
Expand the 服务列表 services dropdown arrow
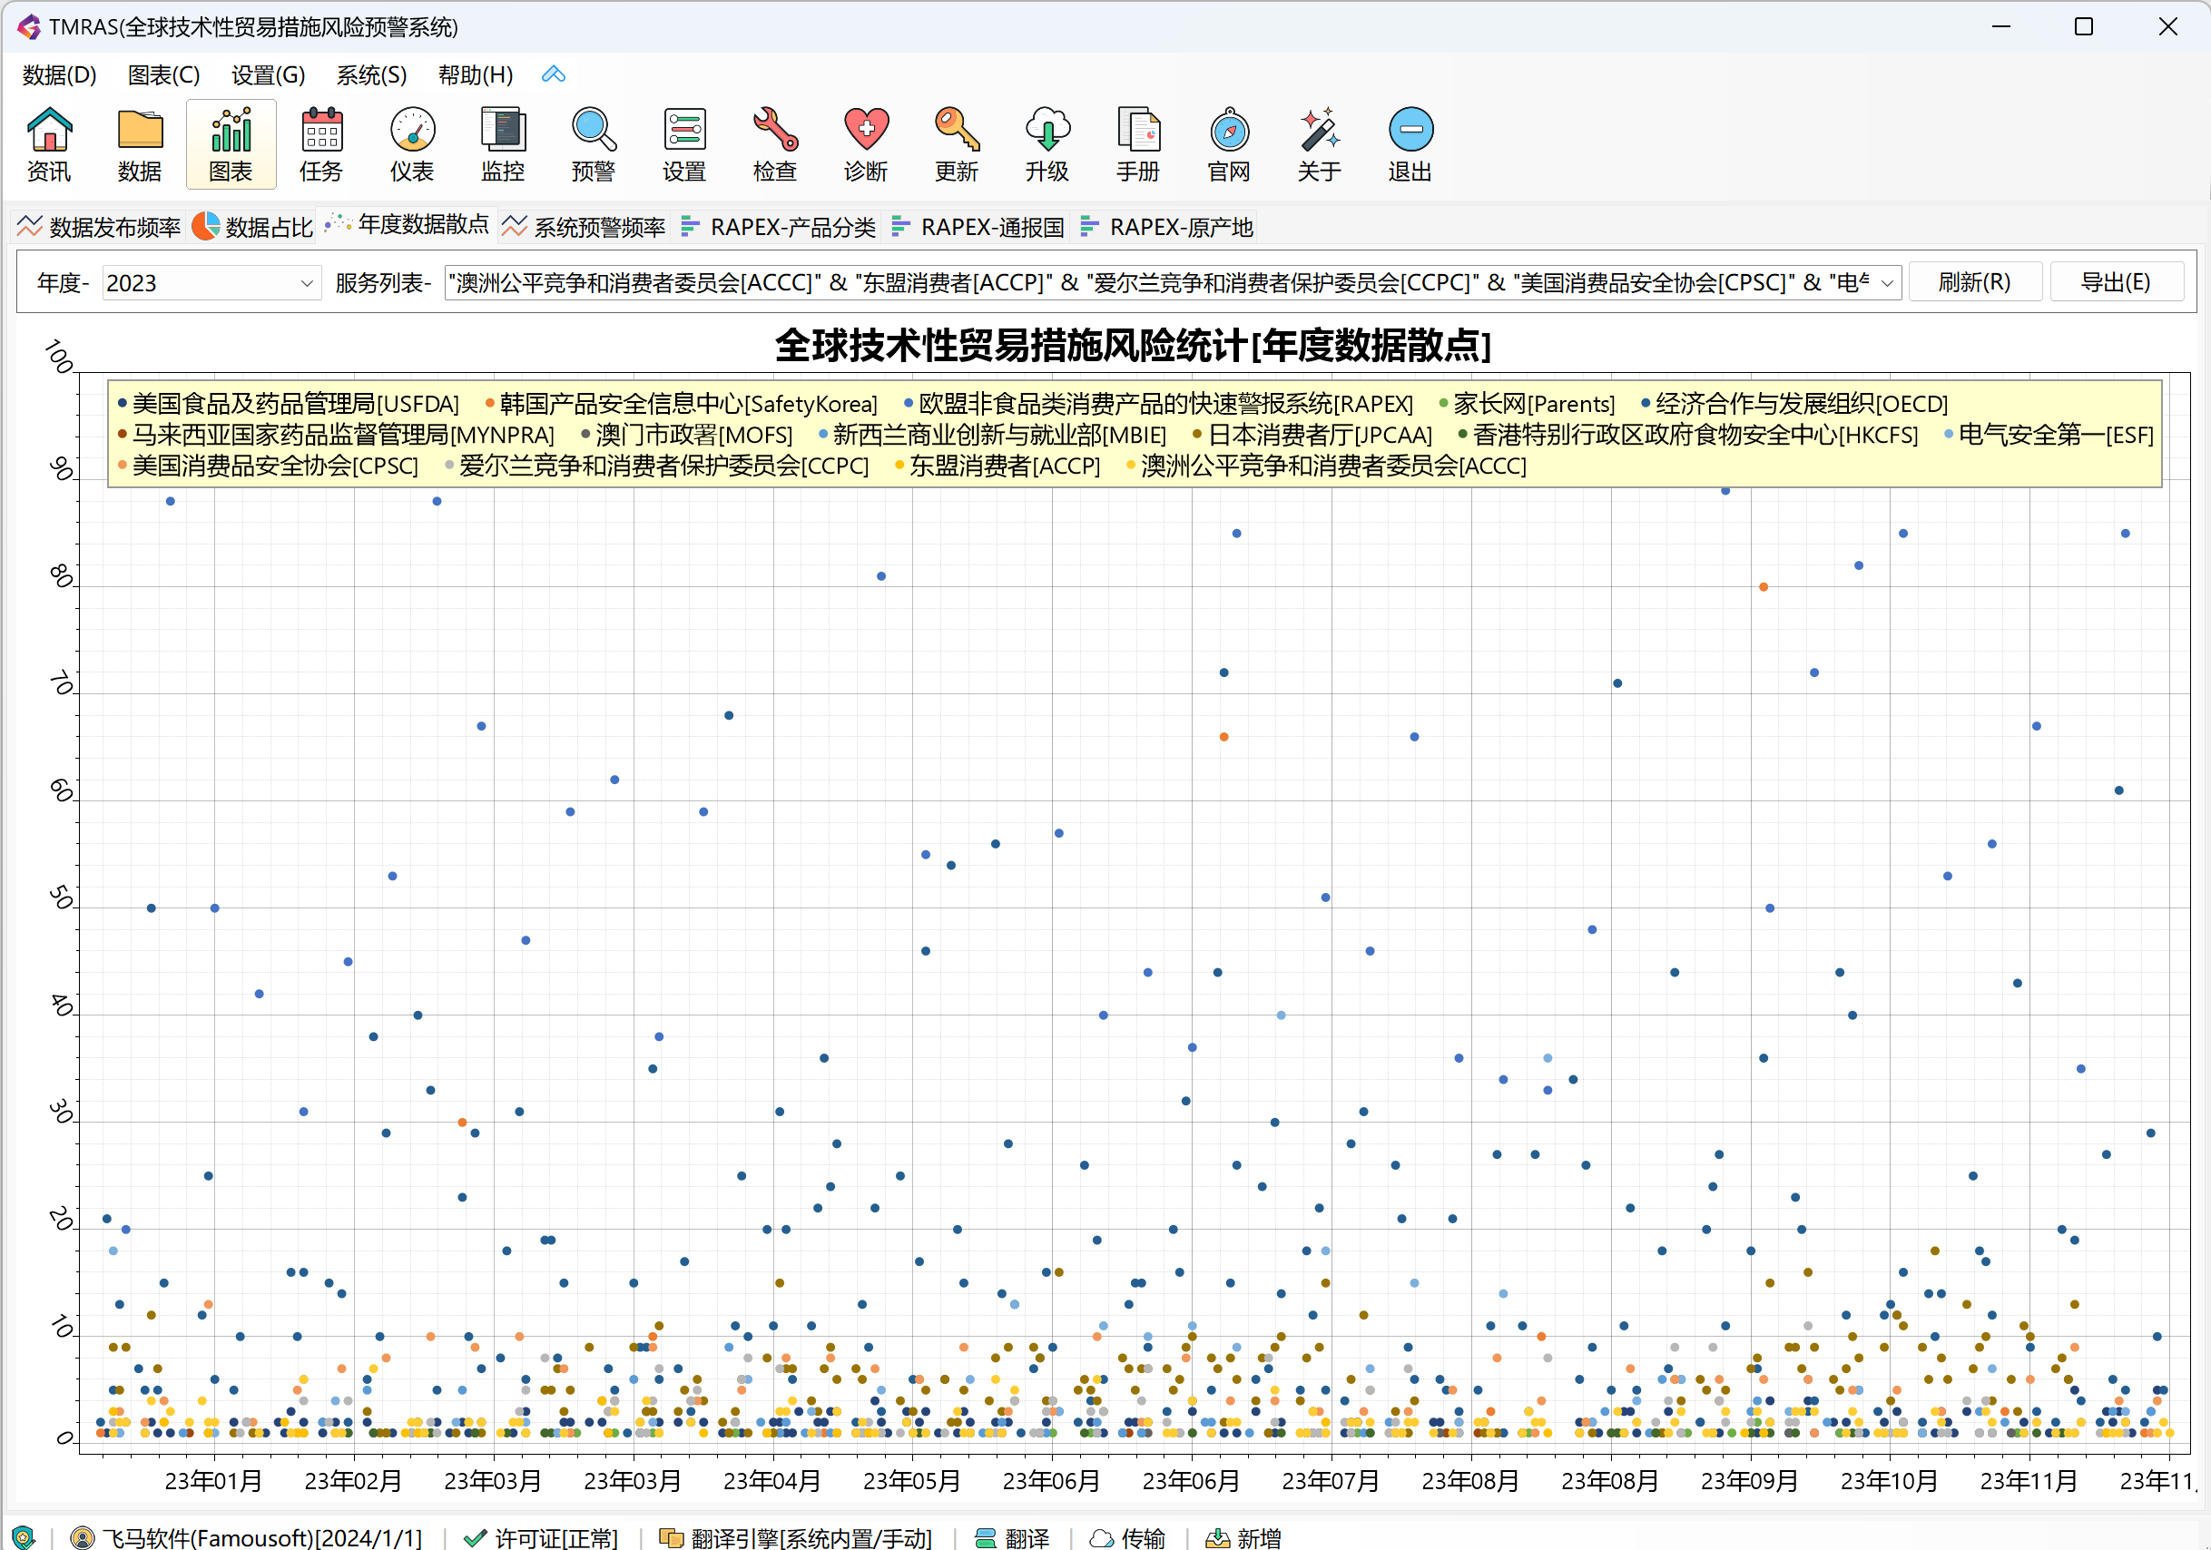click(1888, 282)
